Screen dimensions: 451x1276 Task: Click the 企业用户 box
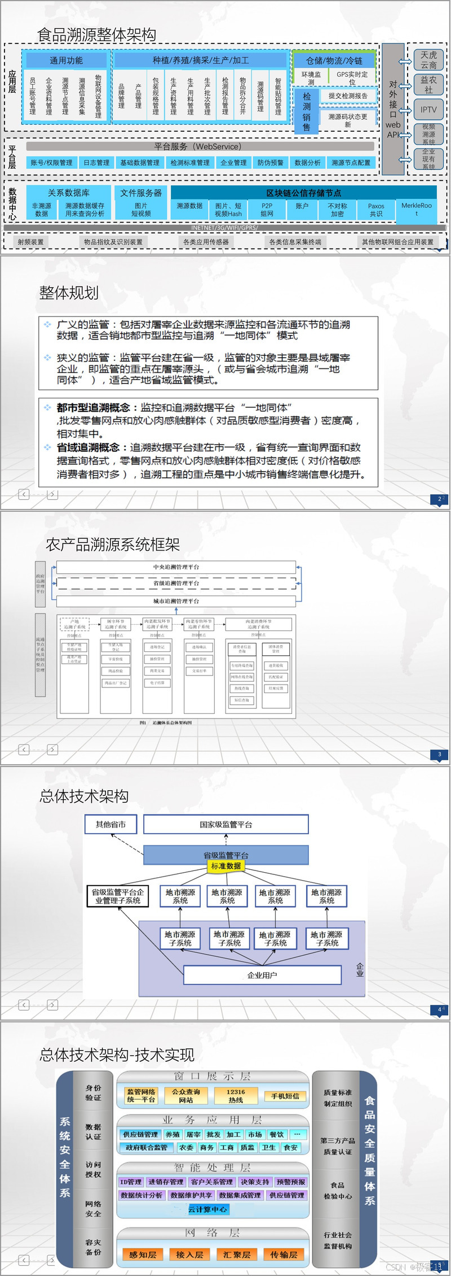tap(262, 975)
